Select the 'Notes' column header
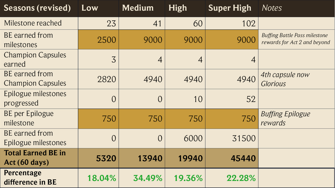 point(272,8)
